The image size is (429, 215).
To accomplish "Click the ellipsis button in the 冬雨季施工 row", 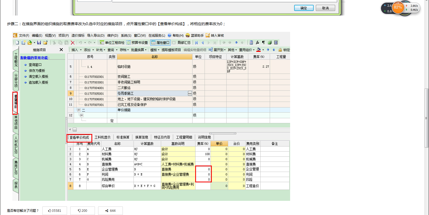I will 190,93.
